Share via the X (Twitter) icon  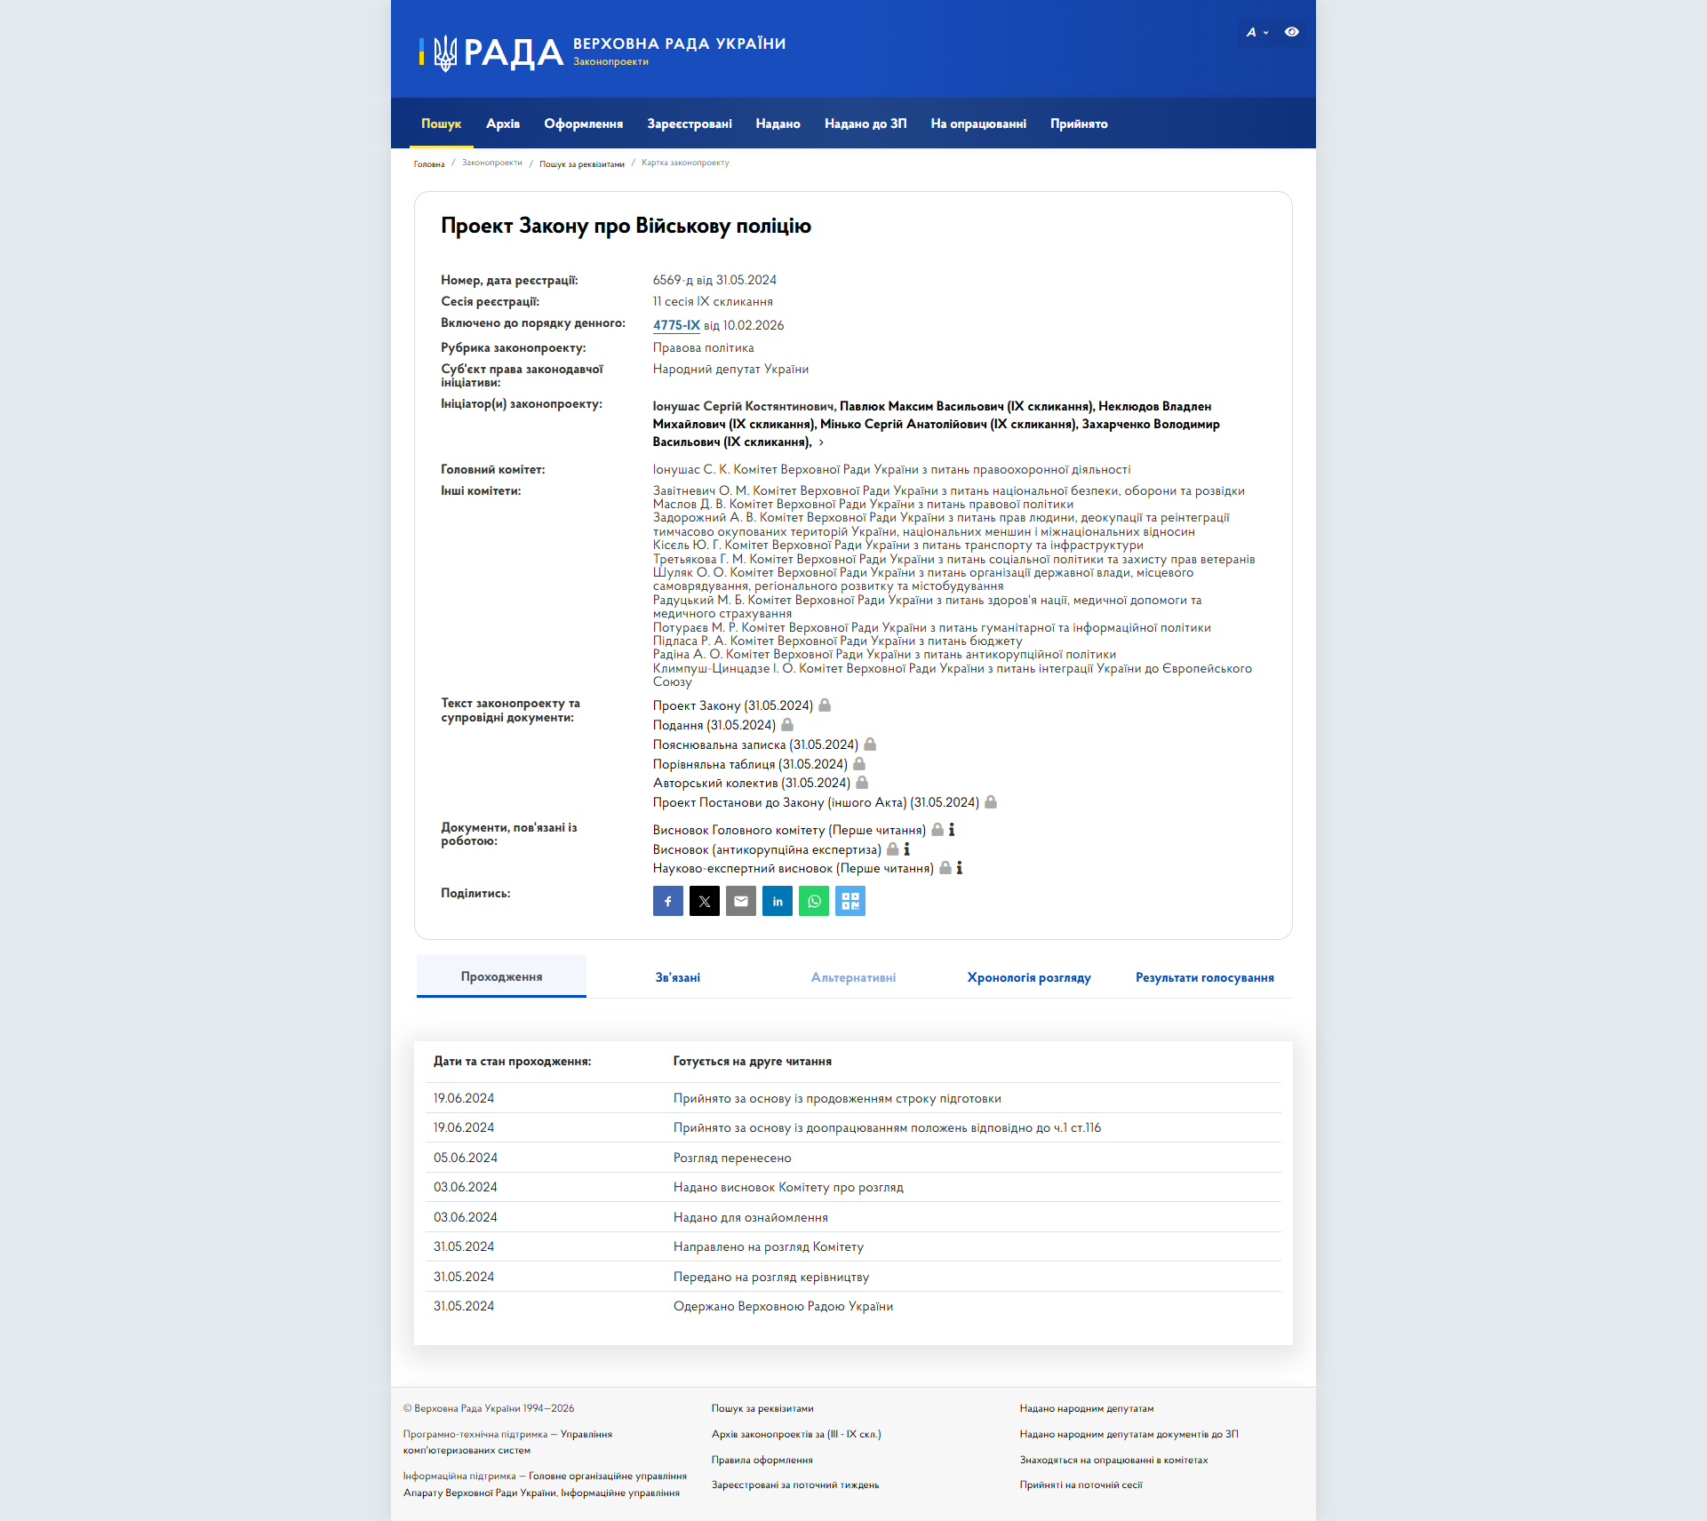point(705,901)
